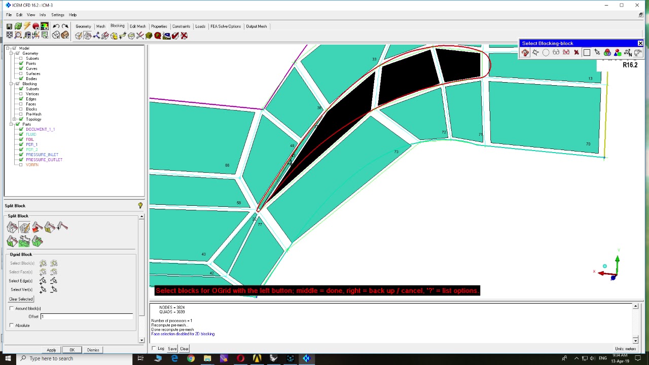Collapse the Parts tree node
This screenshot has height=365, width=649.
point(12,124)
